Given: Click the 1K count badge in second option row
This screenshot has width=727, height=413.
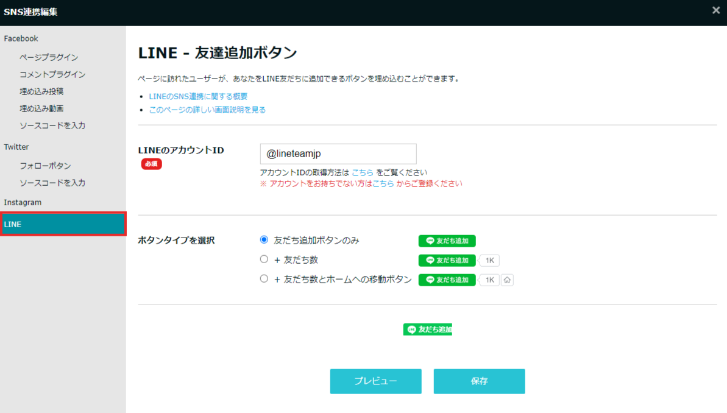Looking at the screenshot, I should [489, 261].
